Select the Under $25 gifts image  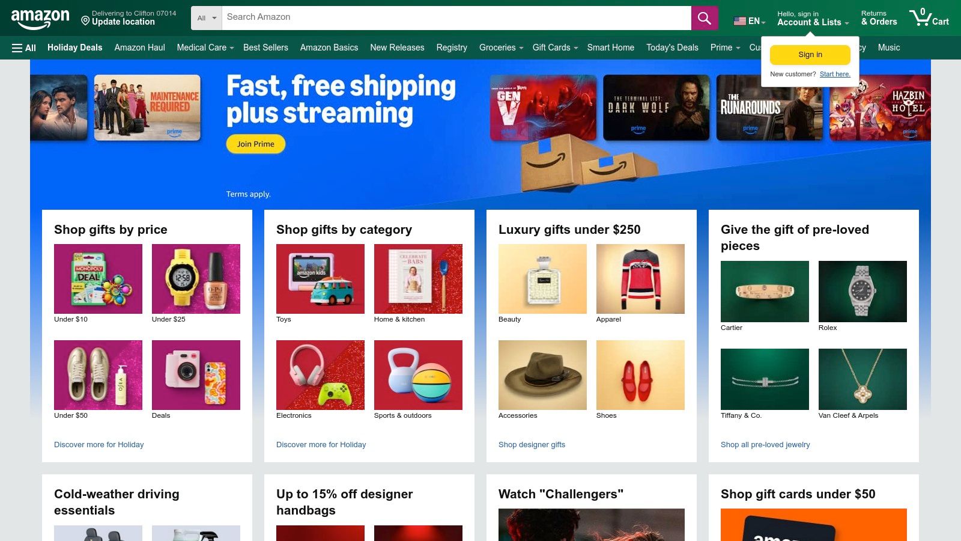196,279
